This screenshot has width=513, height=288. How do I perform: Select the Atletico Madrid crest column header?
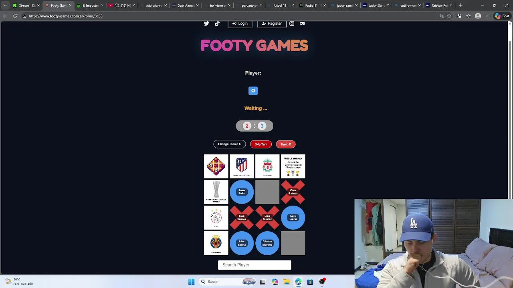tap(242, 166)
